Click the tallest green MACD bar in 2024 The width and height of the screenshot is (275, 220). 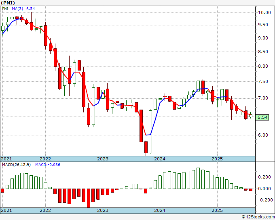[x=198, y=178]
